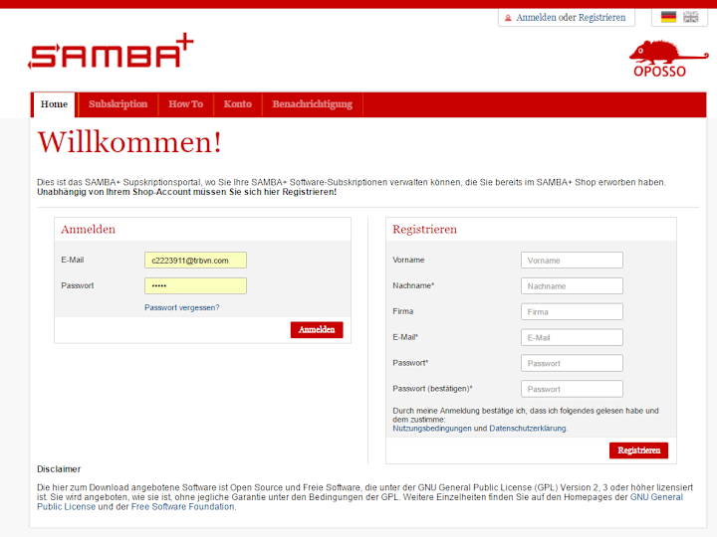The height and width of the screenshot is (537, 717).
Task: Click the Nachname input field
Action: [x=572, y=285]
